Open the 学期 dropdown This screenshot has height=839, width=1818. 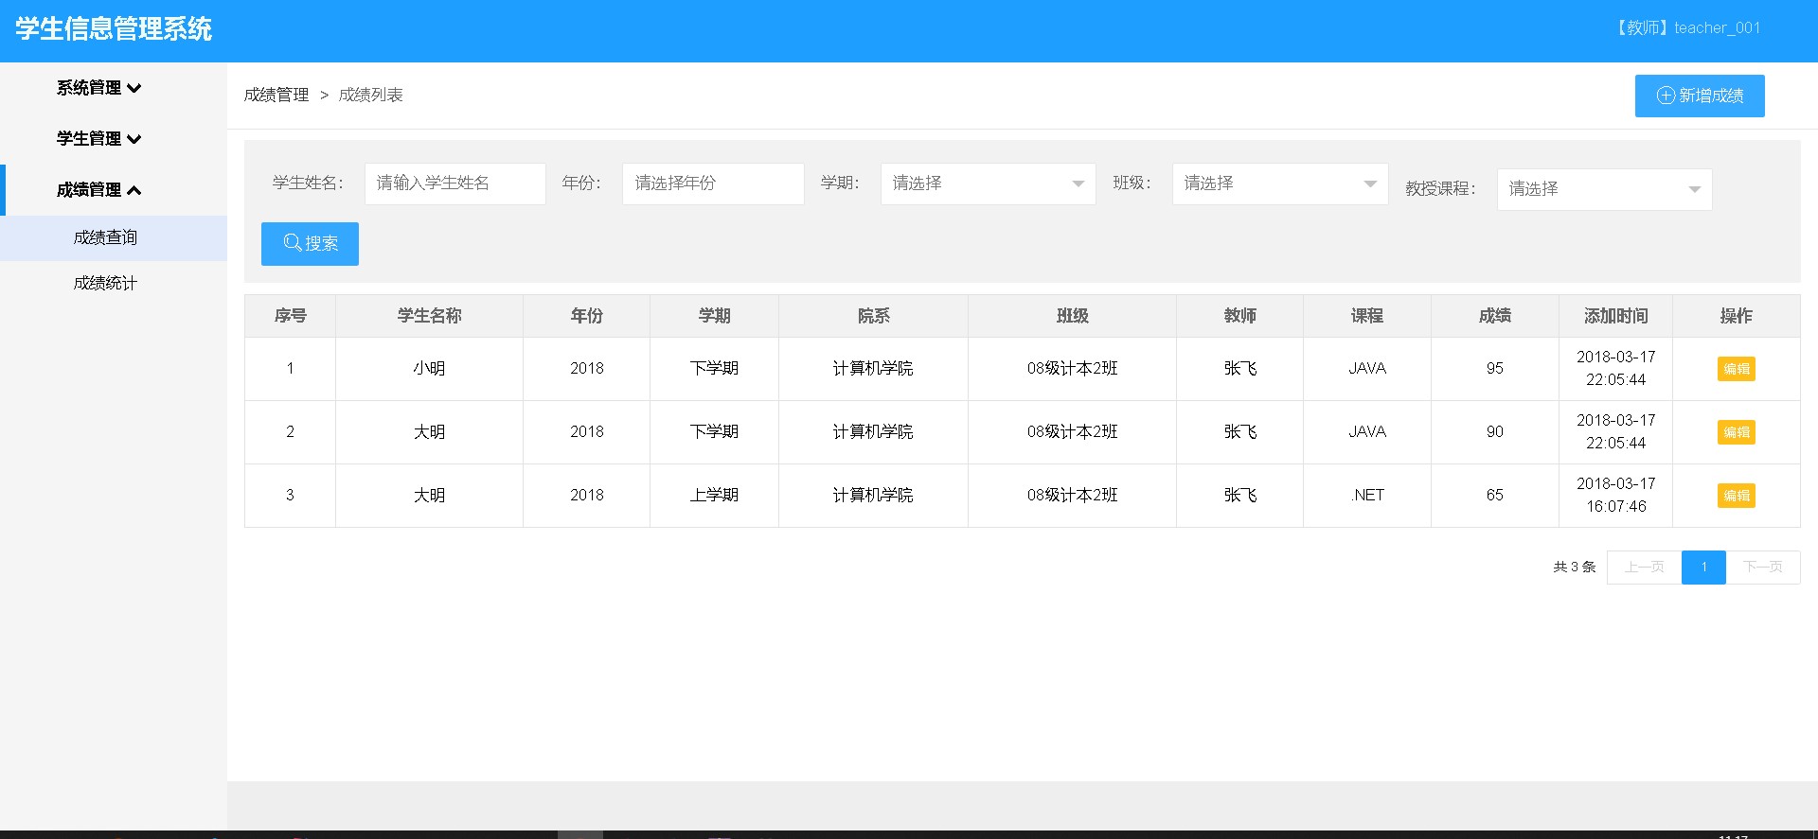988,184
